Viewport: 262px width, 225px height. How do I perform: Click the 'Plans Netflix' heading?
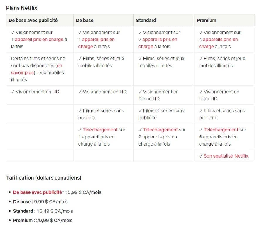pyautogui.click(x=22, y=8)
